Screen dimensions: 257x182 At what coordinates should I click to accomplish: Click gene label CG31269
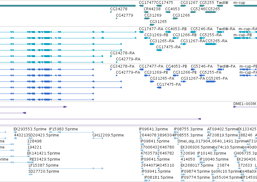point(153,15)
